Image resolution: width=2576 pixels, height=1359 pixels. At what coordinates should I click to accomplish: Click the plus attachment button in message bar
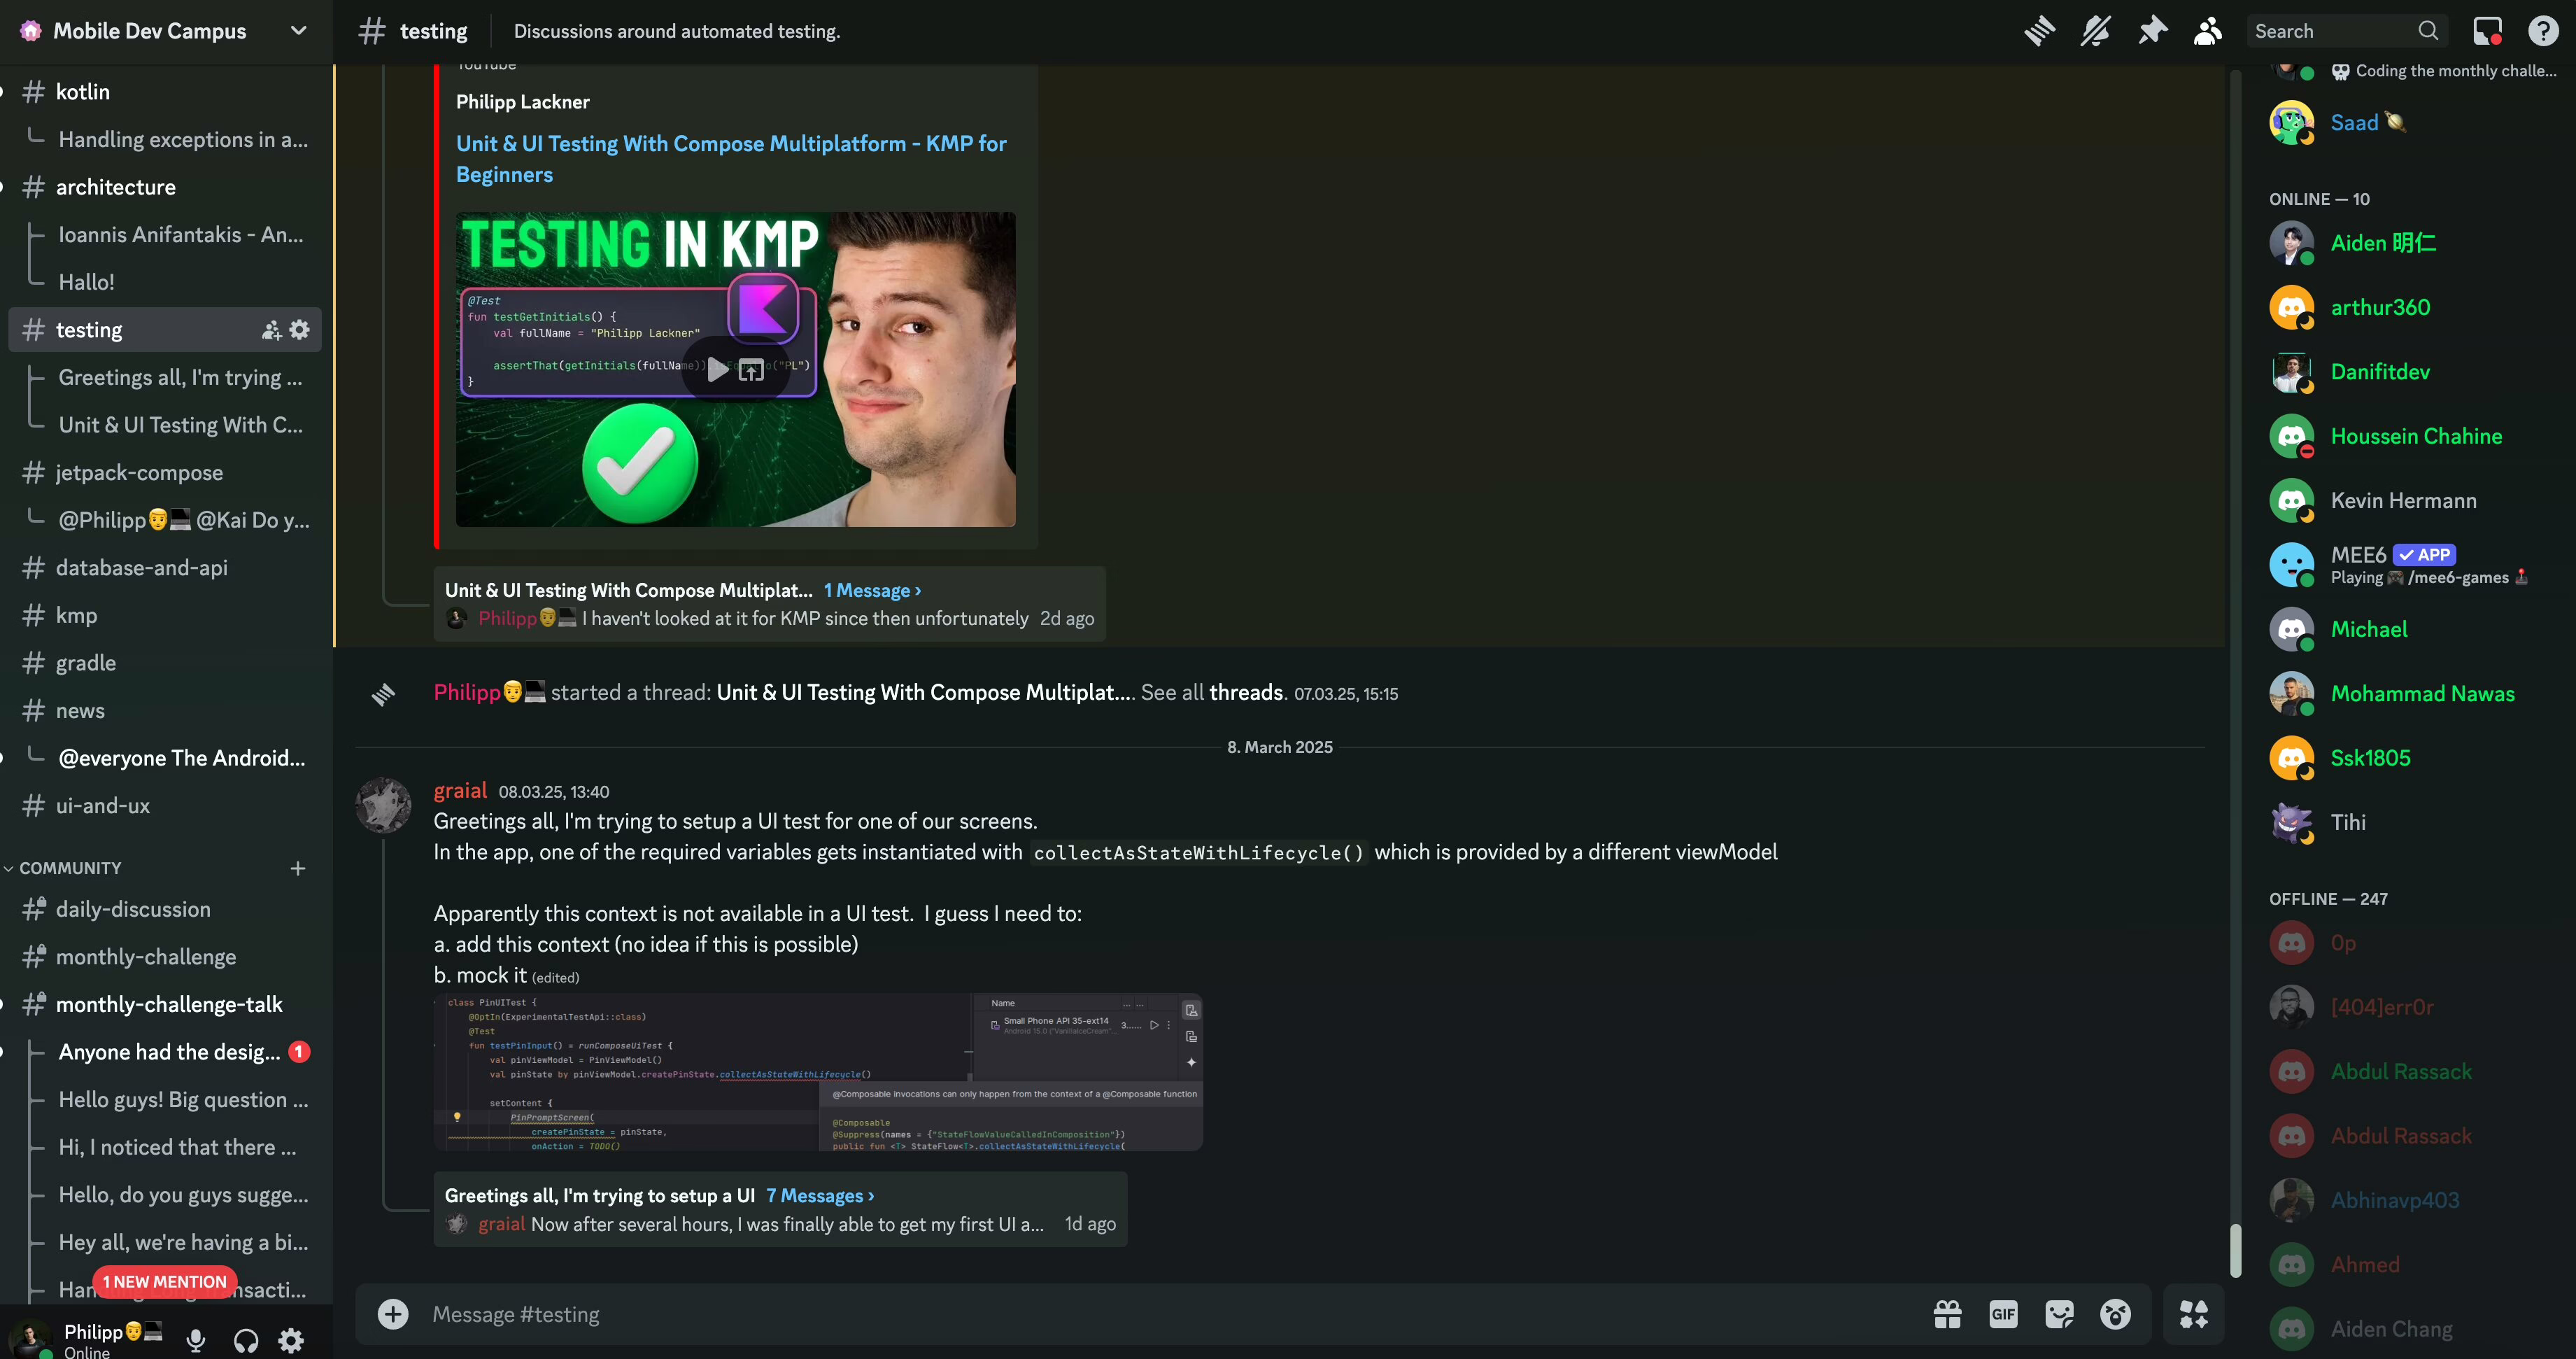pyautogui.click(x=393, y=1314)
